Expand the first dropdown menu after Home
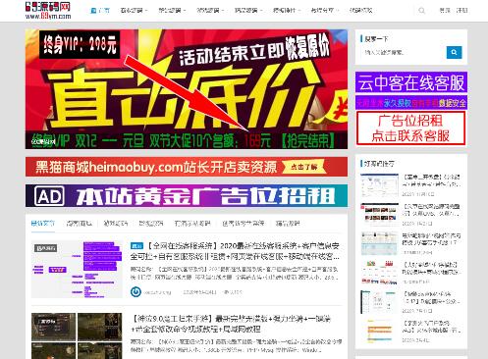This screenshot has width=488, height=359. 134,11
